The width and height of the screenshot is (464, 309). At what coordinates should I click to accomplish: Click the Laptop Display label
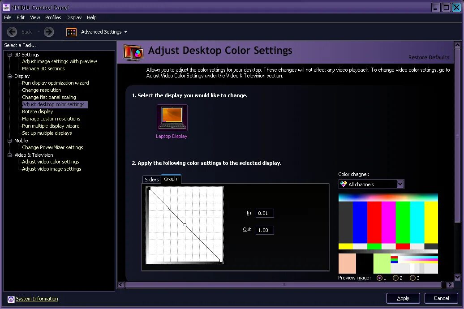[x=172, y=137]
